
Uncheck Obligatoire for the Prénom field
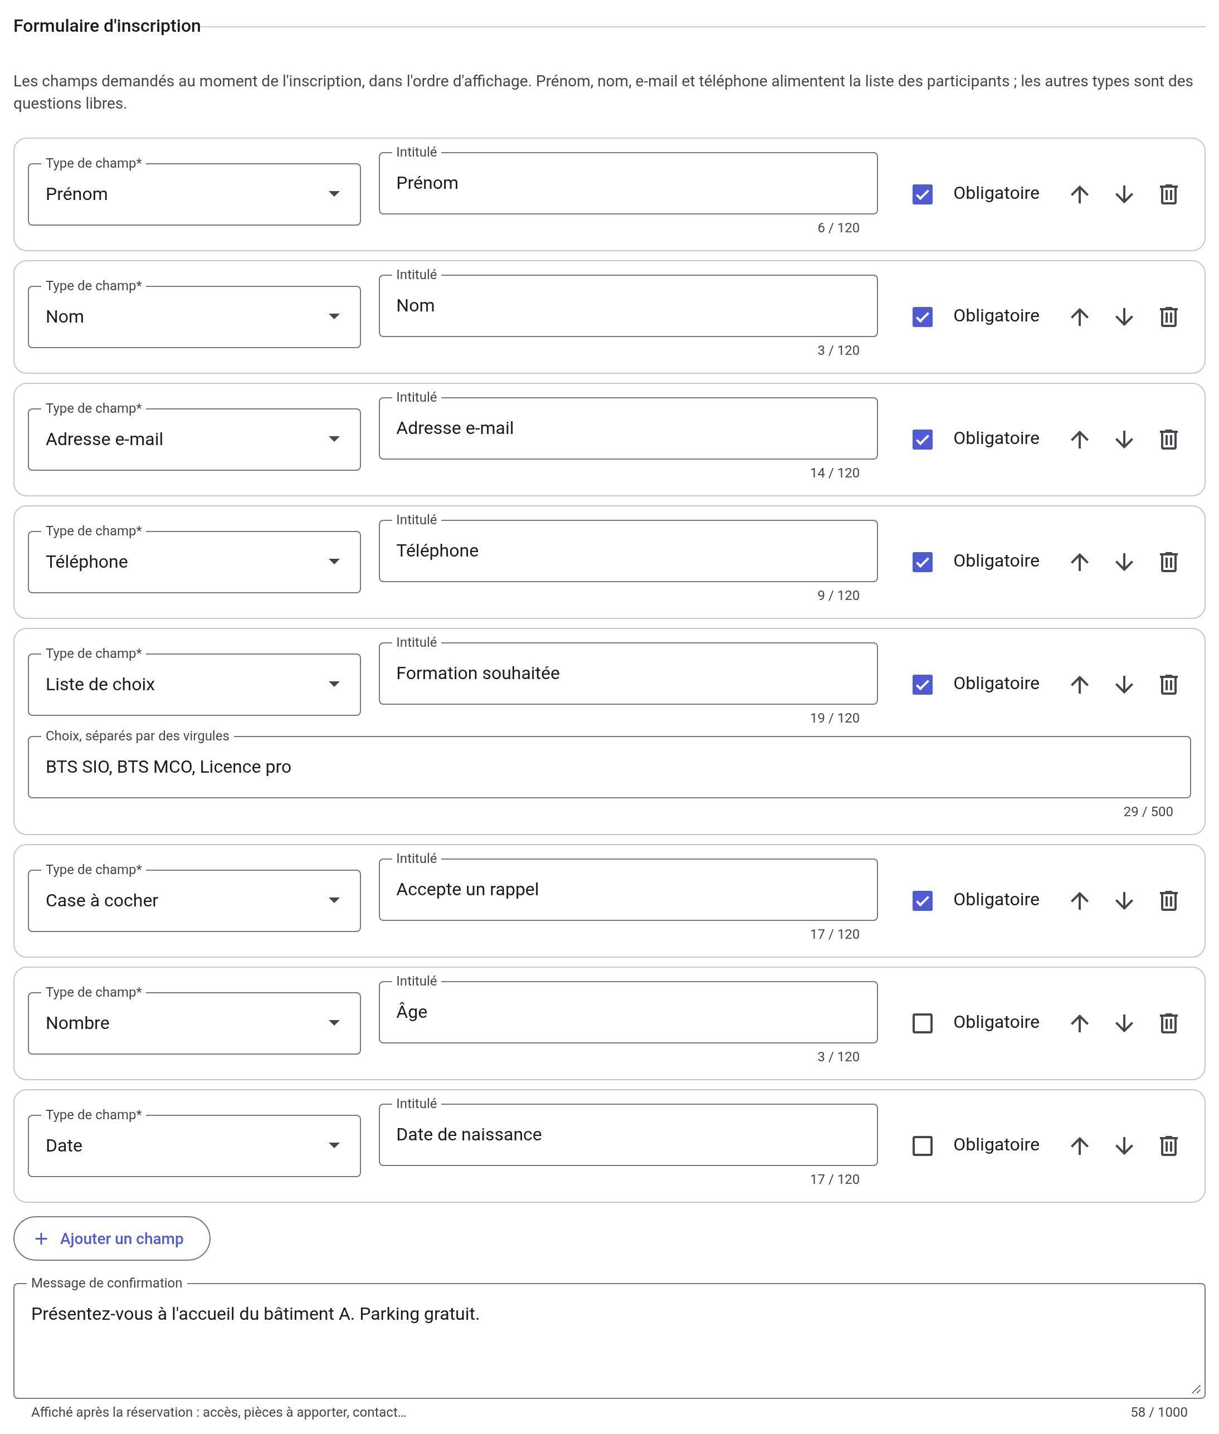coord(922,194)
